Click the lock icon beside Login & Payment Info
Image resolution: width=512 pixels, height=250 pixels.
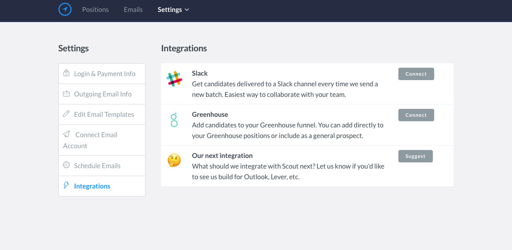pos(66,73)
